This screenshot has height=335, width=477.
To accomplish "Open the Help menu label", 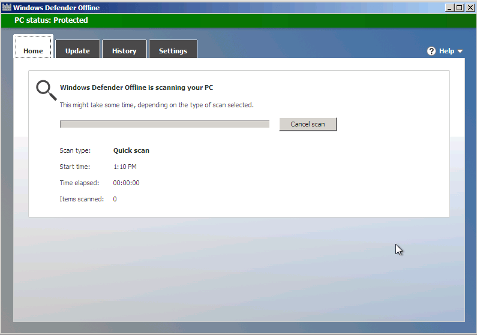I will point(446,51).
